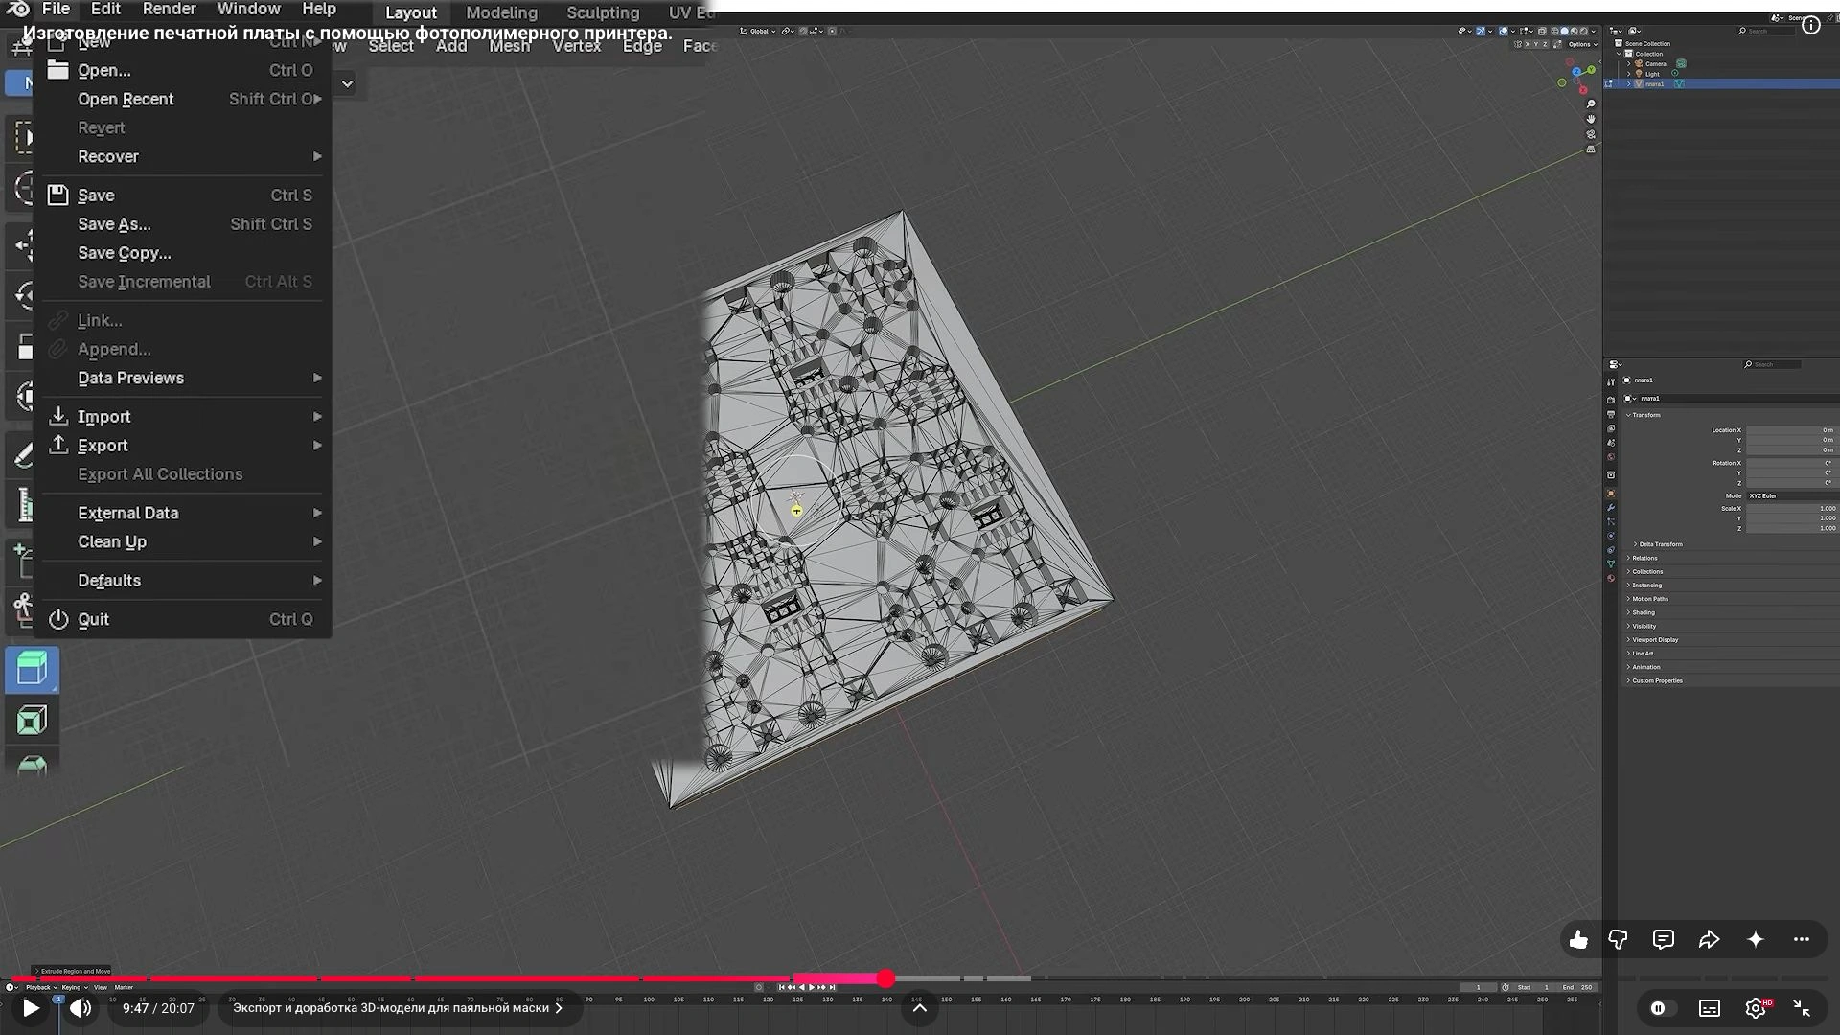Toggle the autoplay switch in player bar
The height and width of the screenshot is (1035, 1840).
point(1664,1008)
